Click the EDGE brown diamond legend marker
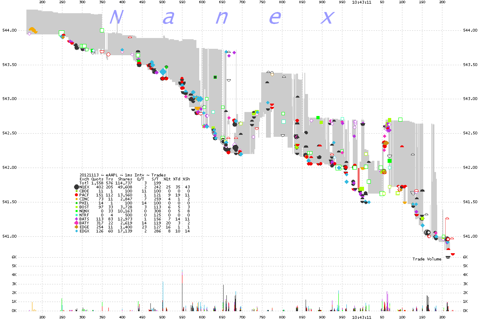Image resolution: width=480 pixels, height=320 pixels. 76,226
